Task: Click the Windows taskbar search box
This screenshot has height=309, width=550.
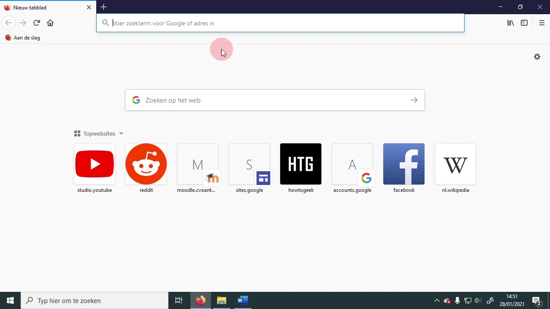Action: (x=95, y=300)
